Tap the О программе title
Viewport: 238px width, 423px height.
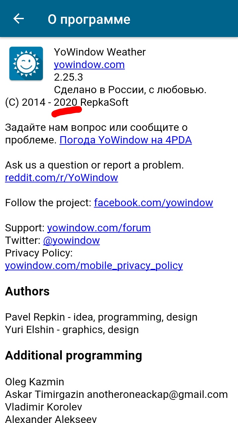coord(89,19)
